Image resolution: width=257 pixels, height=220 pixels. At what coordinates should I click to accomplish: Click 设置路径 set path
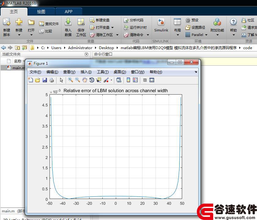click(195, 27)
